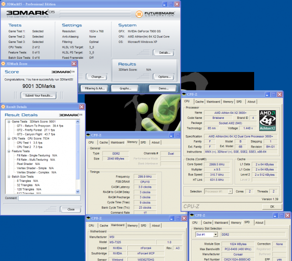292x261 pixels.
Task: Minimize the CPU-Z mainboard window
Action: (172, 218)
